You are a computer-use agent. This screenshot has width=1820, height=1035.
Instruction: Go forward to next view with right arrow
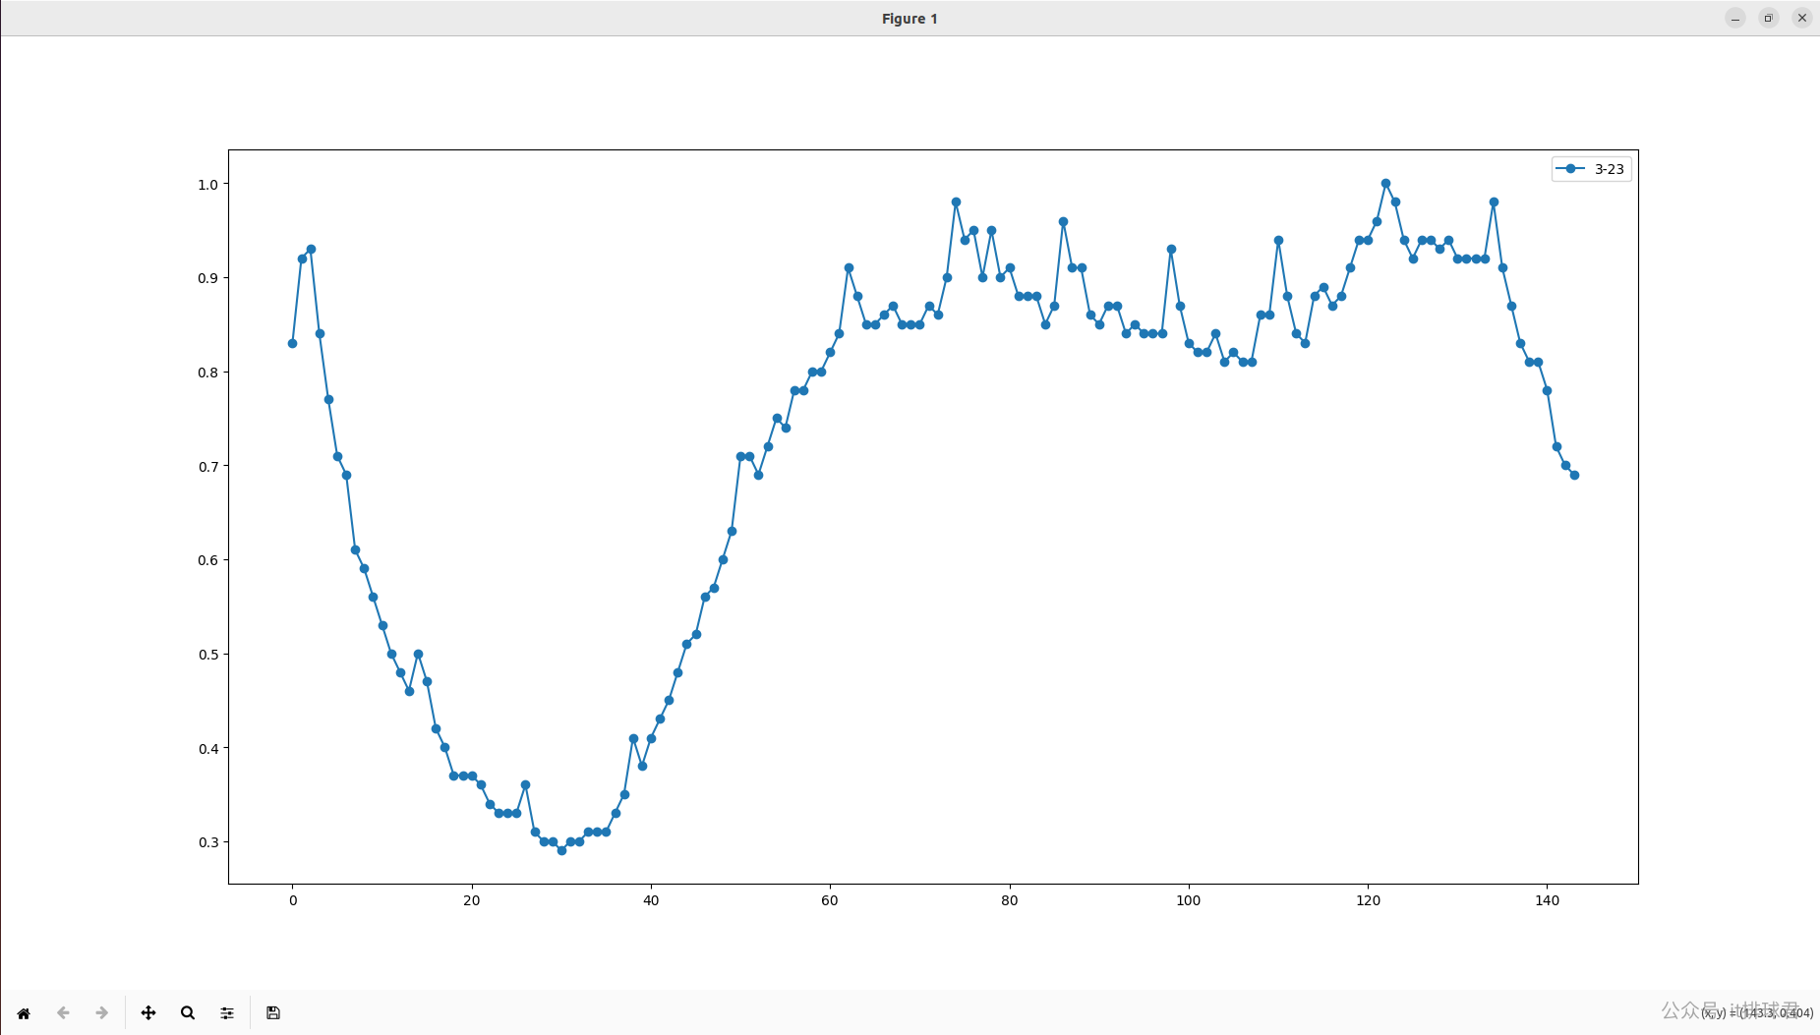click(x=101, y=1013)
